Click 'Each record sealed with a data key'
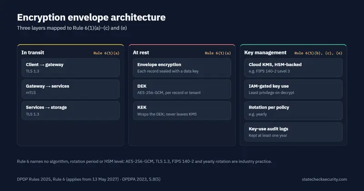The width and height of the screenshot is (364, 191). pyautogui.click(x=168, y=71)
